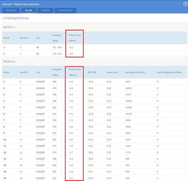Click the korrigierbare Fehler column header
188x181 pixels.
tap(135, 72)
